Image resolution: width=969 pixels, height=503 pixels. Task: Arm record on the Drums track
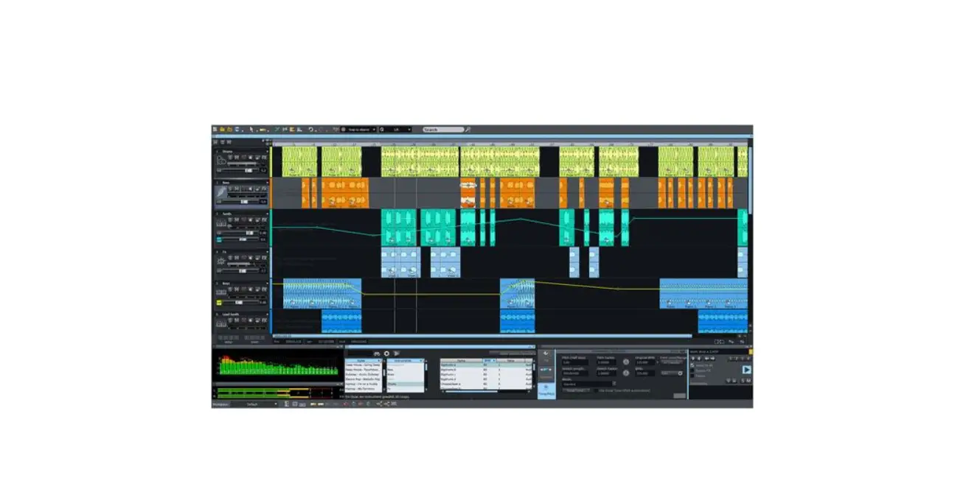(x=243, y=157)
